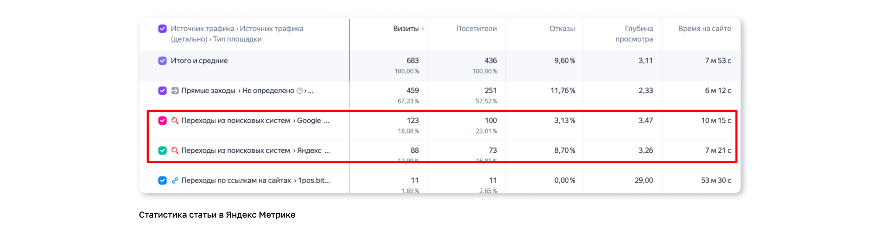Toggle the header select-all checkbox
The image size is (880, 237).
[x=162, y=29]
